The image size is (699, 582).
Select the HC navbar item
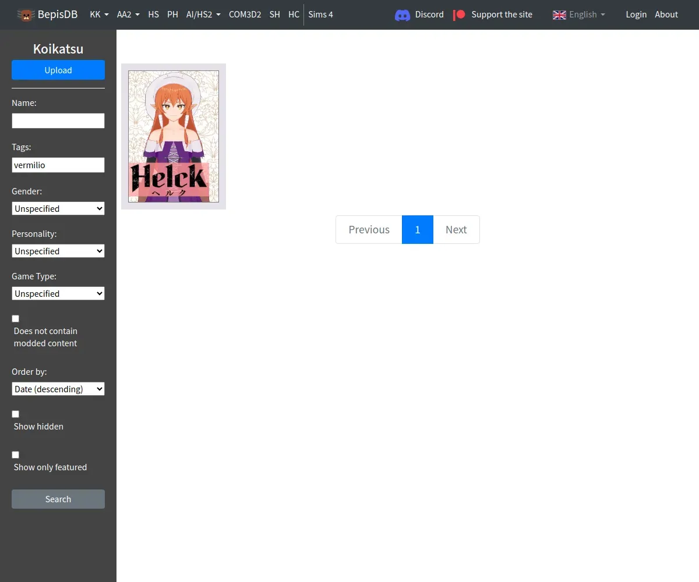tap(294, 15)
